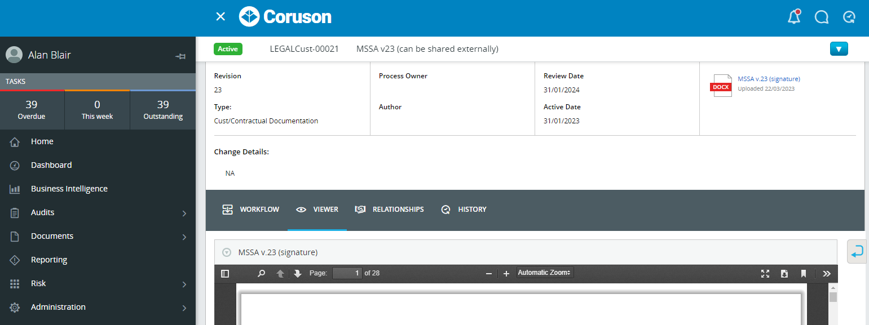Click the Active Date value 31/01/2023
The image size is (869, 325).
tap(562, 121)
